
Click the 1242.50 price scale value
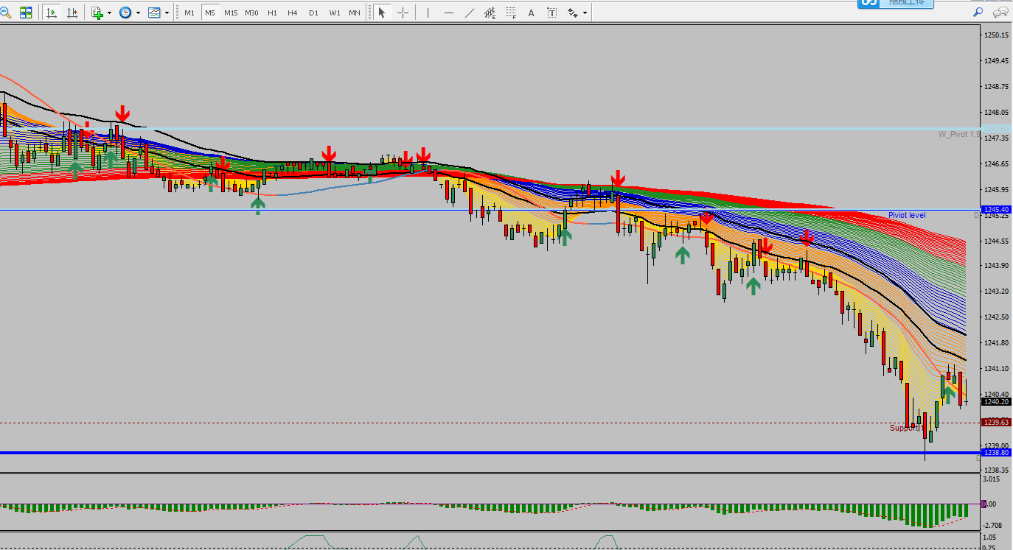pos(997,317)
